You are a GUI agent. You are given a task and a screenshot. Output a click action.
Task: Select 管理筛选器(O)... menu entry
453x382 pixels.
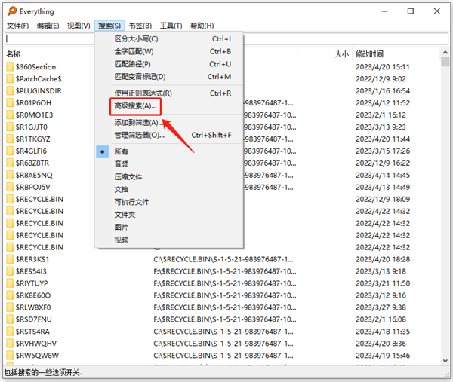(139, 136)
